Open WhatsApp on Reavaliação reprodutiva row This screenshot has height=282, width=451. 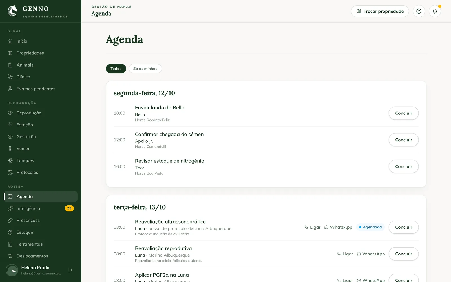coord(371,254)
